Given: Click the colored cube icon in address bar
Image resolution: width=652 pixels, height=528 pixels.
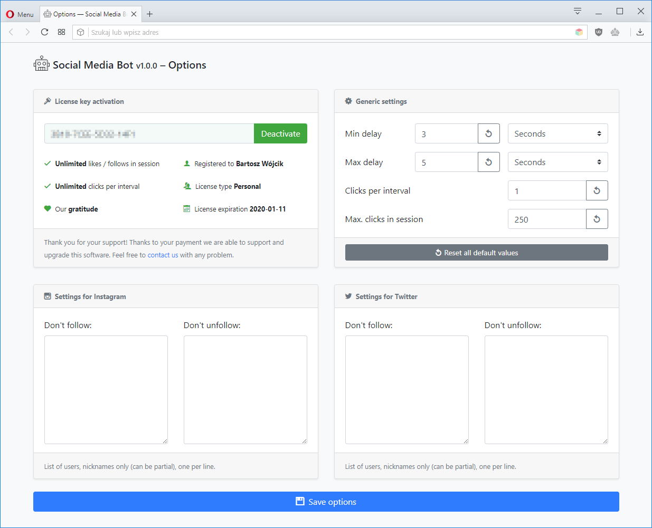Looking at the screenshot, I should (x=579, y=32).
